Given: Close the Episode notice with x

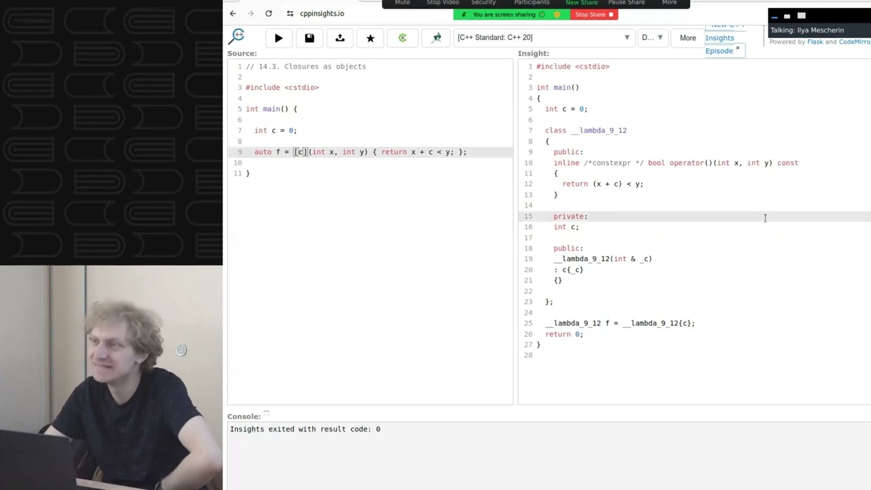Looking at the screenshot, I should point(738,48).
